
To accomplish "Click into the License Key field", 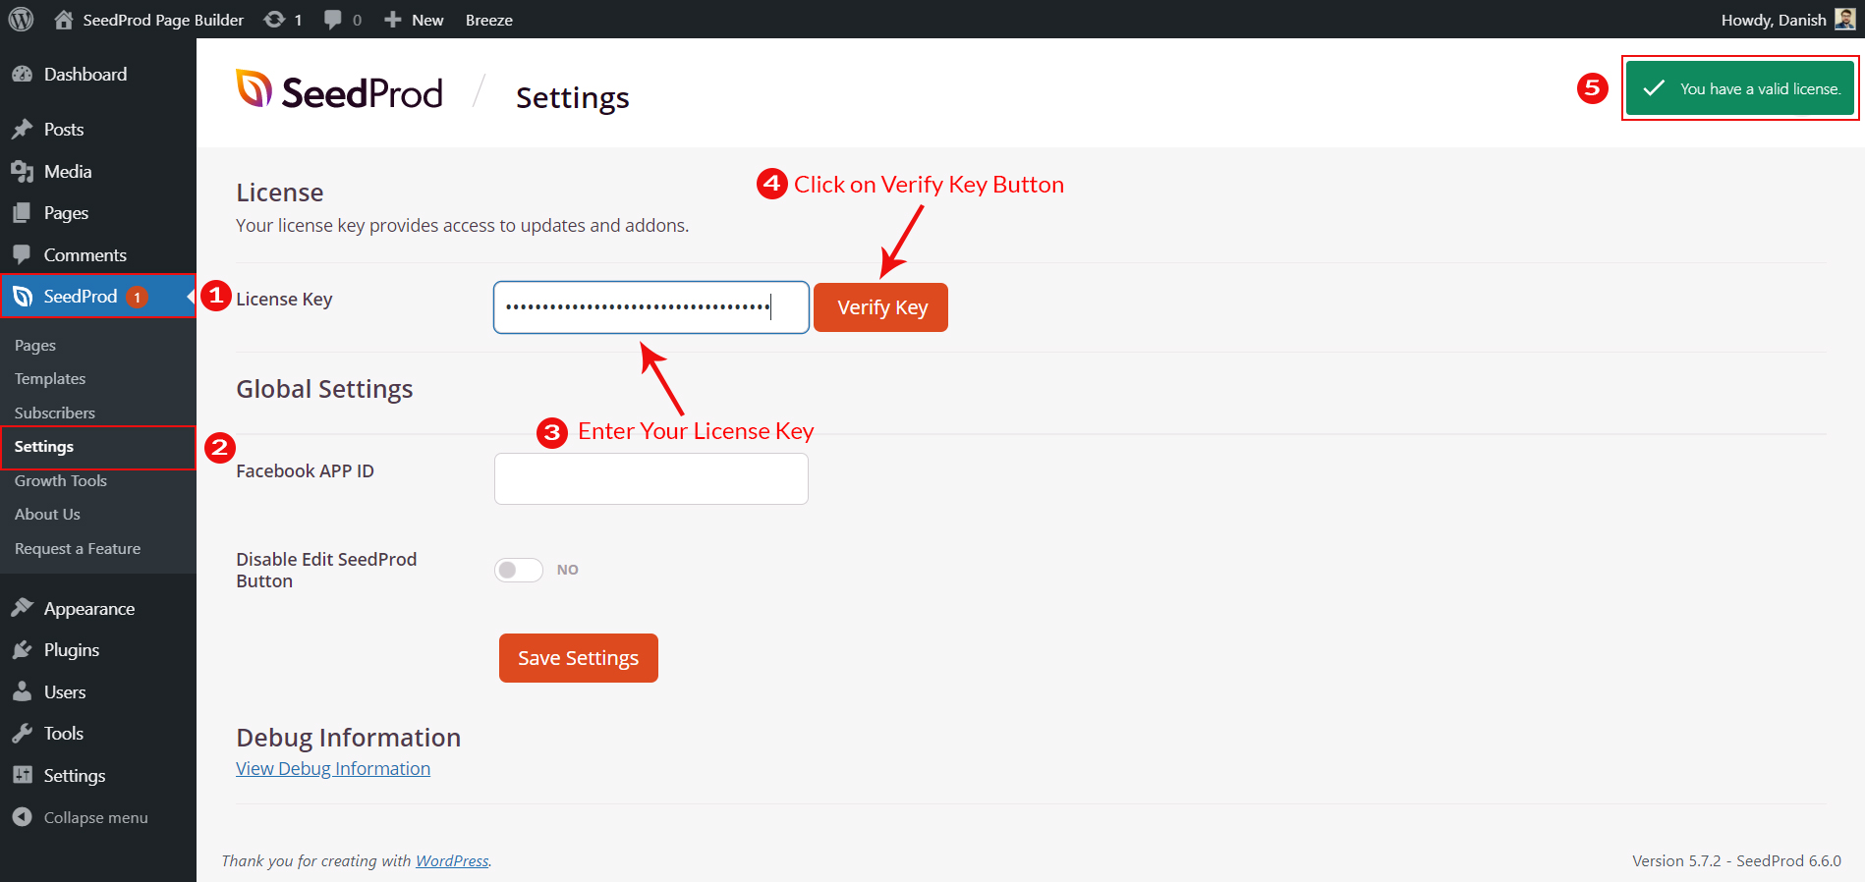I will tap(650, 307).
